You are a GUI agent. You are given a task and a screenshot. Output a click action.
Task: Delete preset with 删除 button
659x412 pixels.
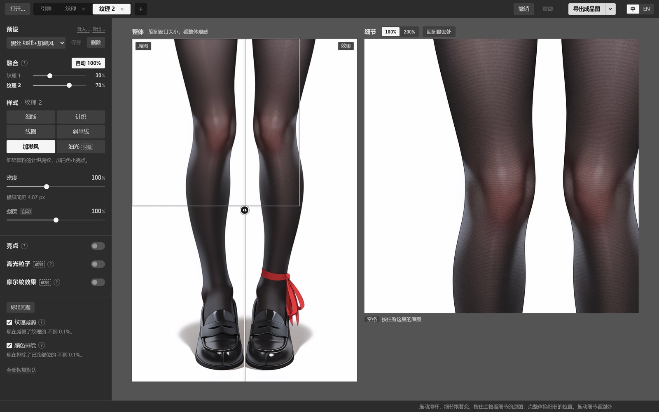[x=96, y=42]
